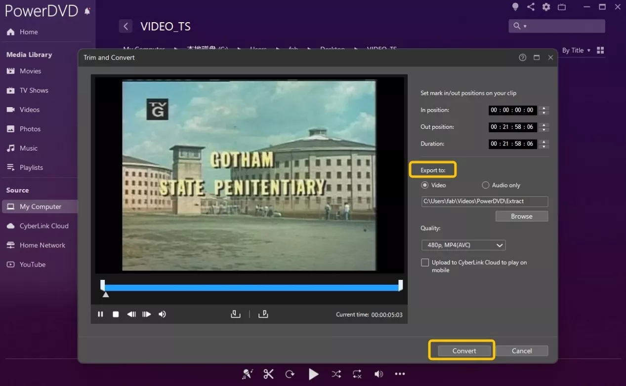Open the help question mark in dialog
The width and height of the screenshot is (626, 386).
[x=522, y=57]
